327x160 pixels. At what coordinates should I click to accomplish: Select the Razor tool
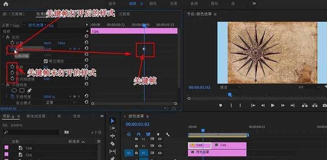(x=112, y=144)
